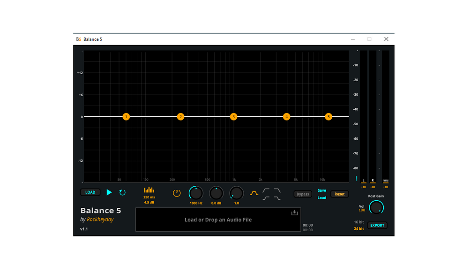Click the EXPORT button
Image resolution: width=471 pixels, height=265 pixels.
coord(377,225)
